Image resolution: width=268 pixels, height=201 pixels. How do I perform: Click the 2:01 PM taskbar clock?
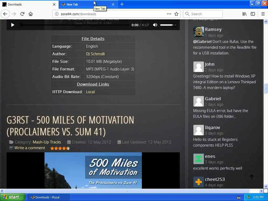(258, 197)
